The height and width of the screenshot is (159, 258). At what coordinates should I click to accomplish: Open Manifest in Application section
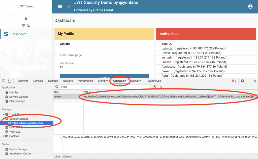(14, 92)
